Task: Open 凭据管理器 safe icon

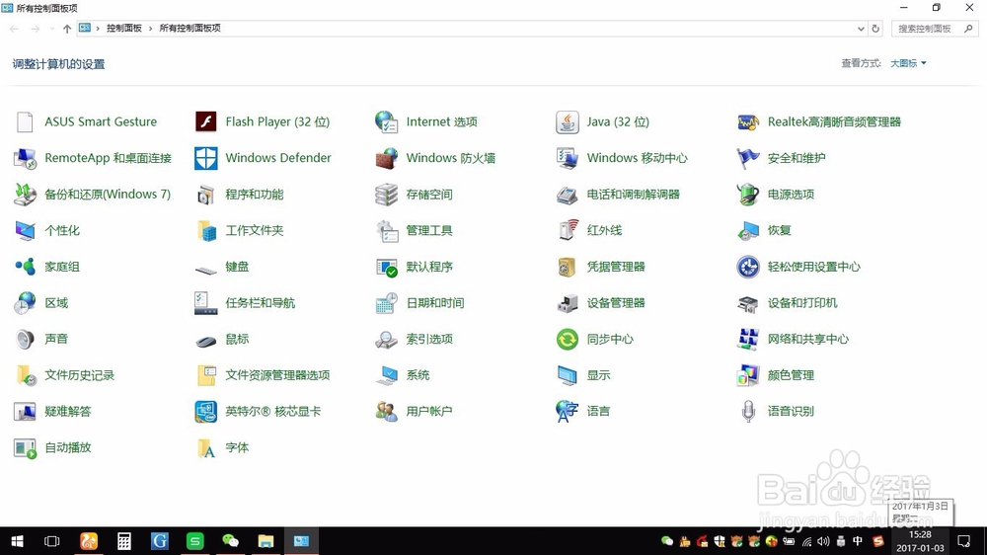Action: (x=568, y=267)
